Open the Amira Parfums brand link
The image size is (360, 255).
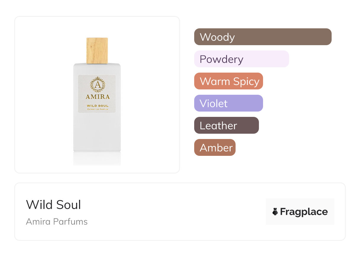coord(57,222)
